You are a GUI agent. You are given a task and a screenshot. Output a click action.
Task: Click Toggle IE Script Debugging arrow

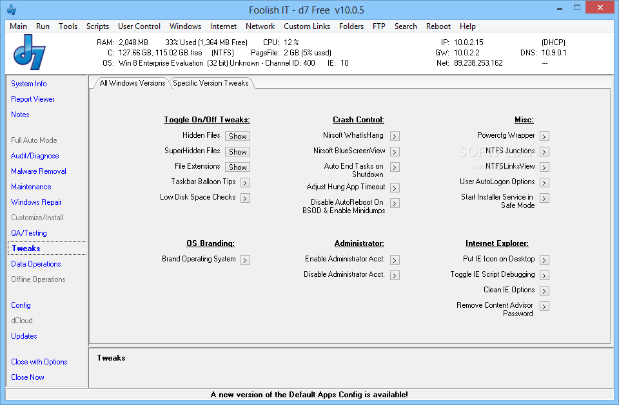[544, 275]
